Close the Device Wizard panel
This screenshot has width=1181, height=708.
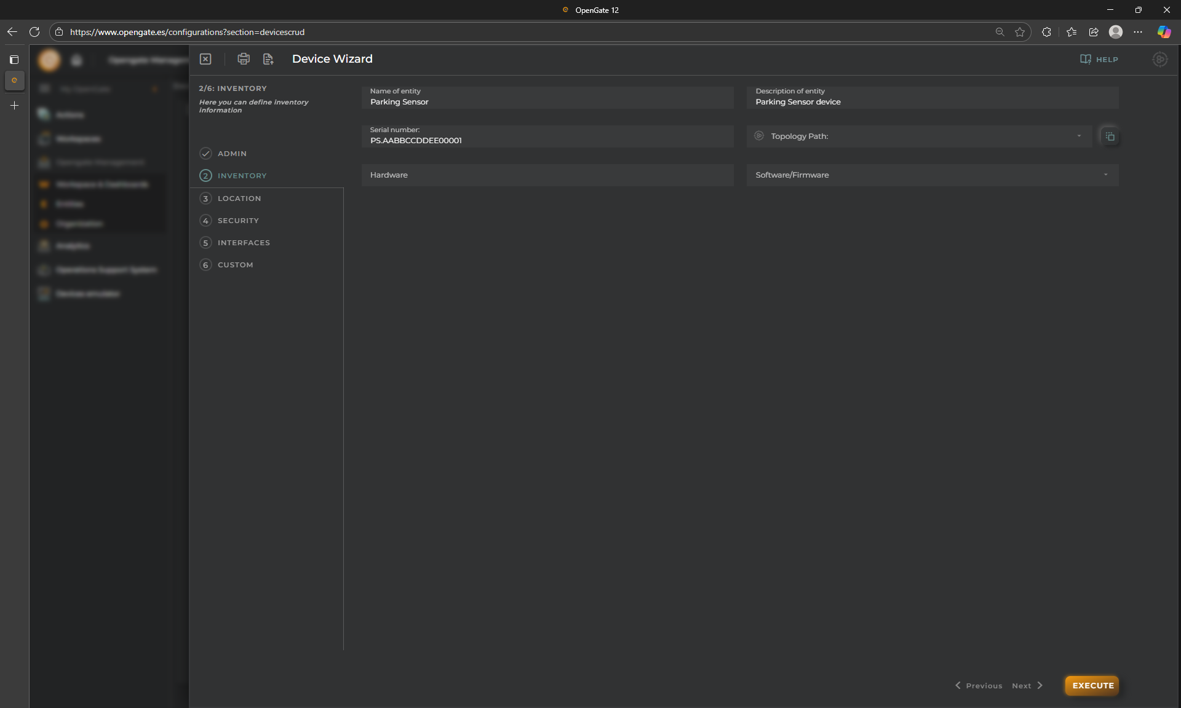(205, 59)
